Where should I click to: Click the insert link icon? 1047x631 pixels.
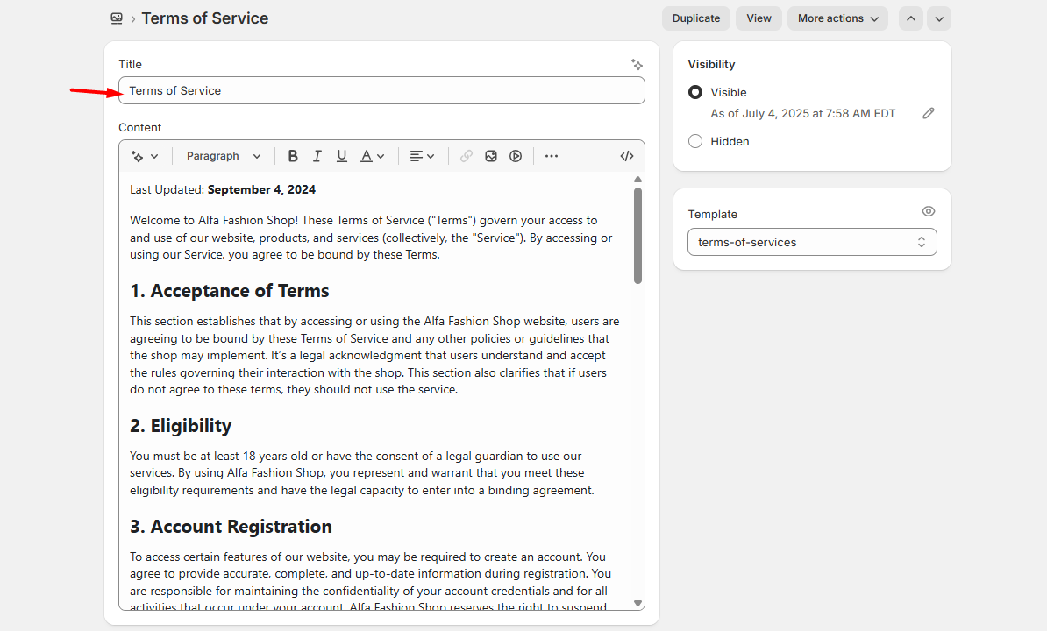coord(467,156)
